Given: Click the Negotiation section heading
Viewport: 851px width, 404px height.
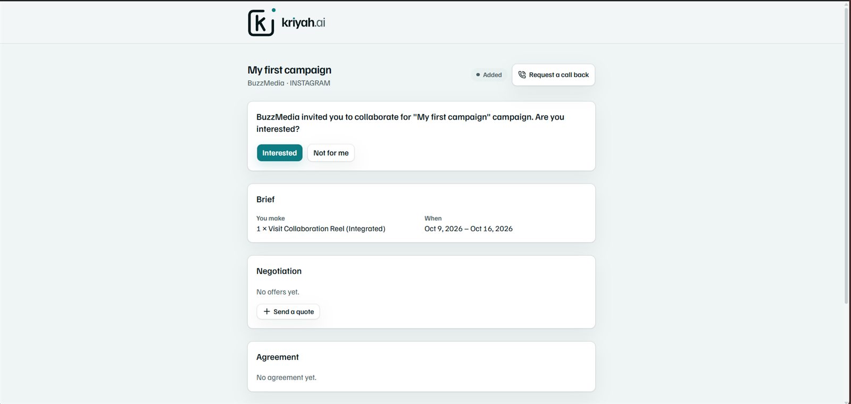Looking at the screenshot, I should point(279,271).
